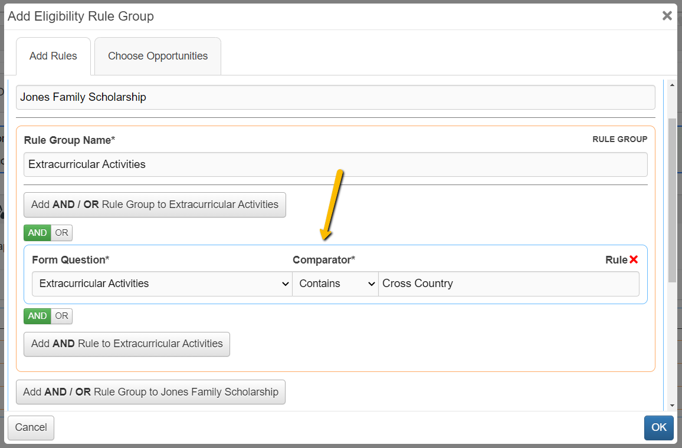682x448 pixels.
Task: Close the Add Eligibility Rule Group dialog
Action: tap(667, 15)
